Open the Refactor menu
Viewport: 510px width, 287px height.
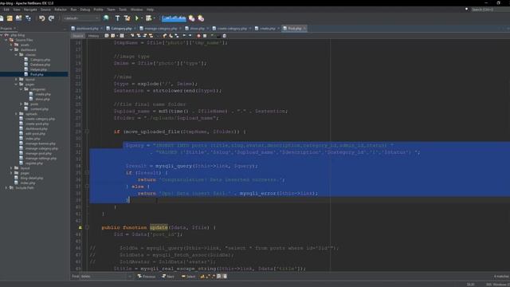point(61,10)
